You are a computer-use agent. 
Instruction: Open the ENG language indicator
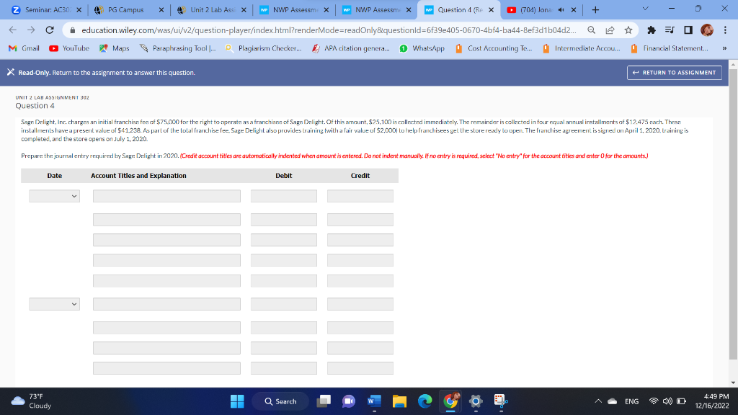coord(631,401)
